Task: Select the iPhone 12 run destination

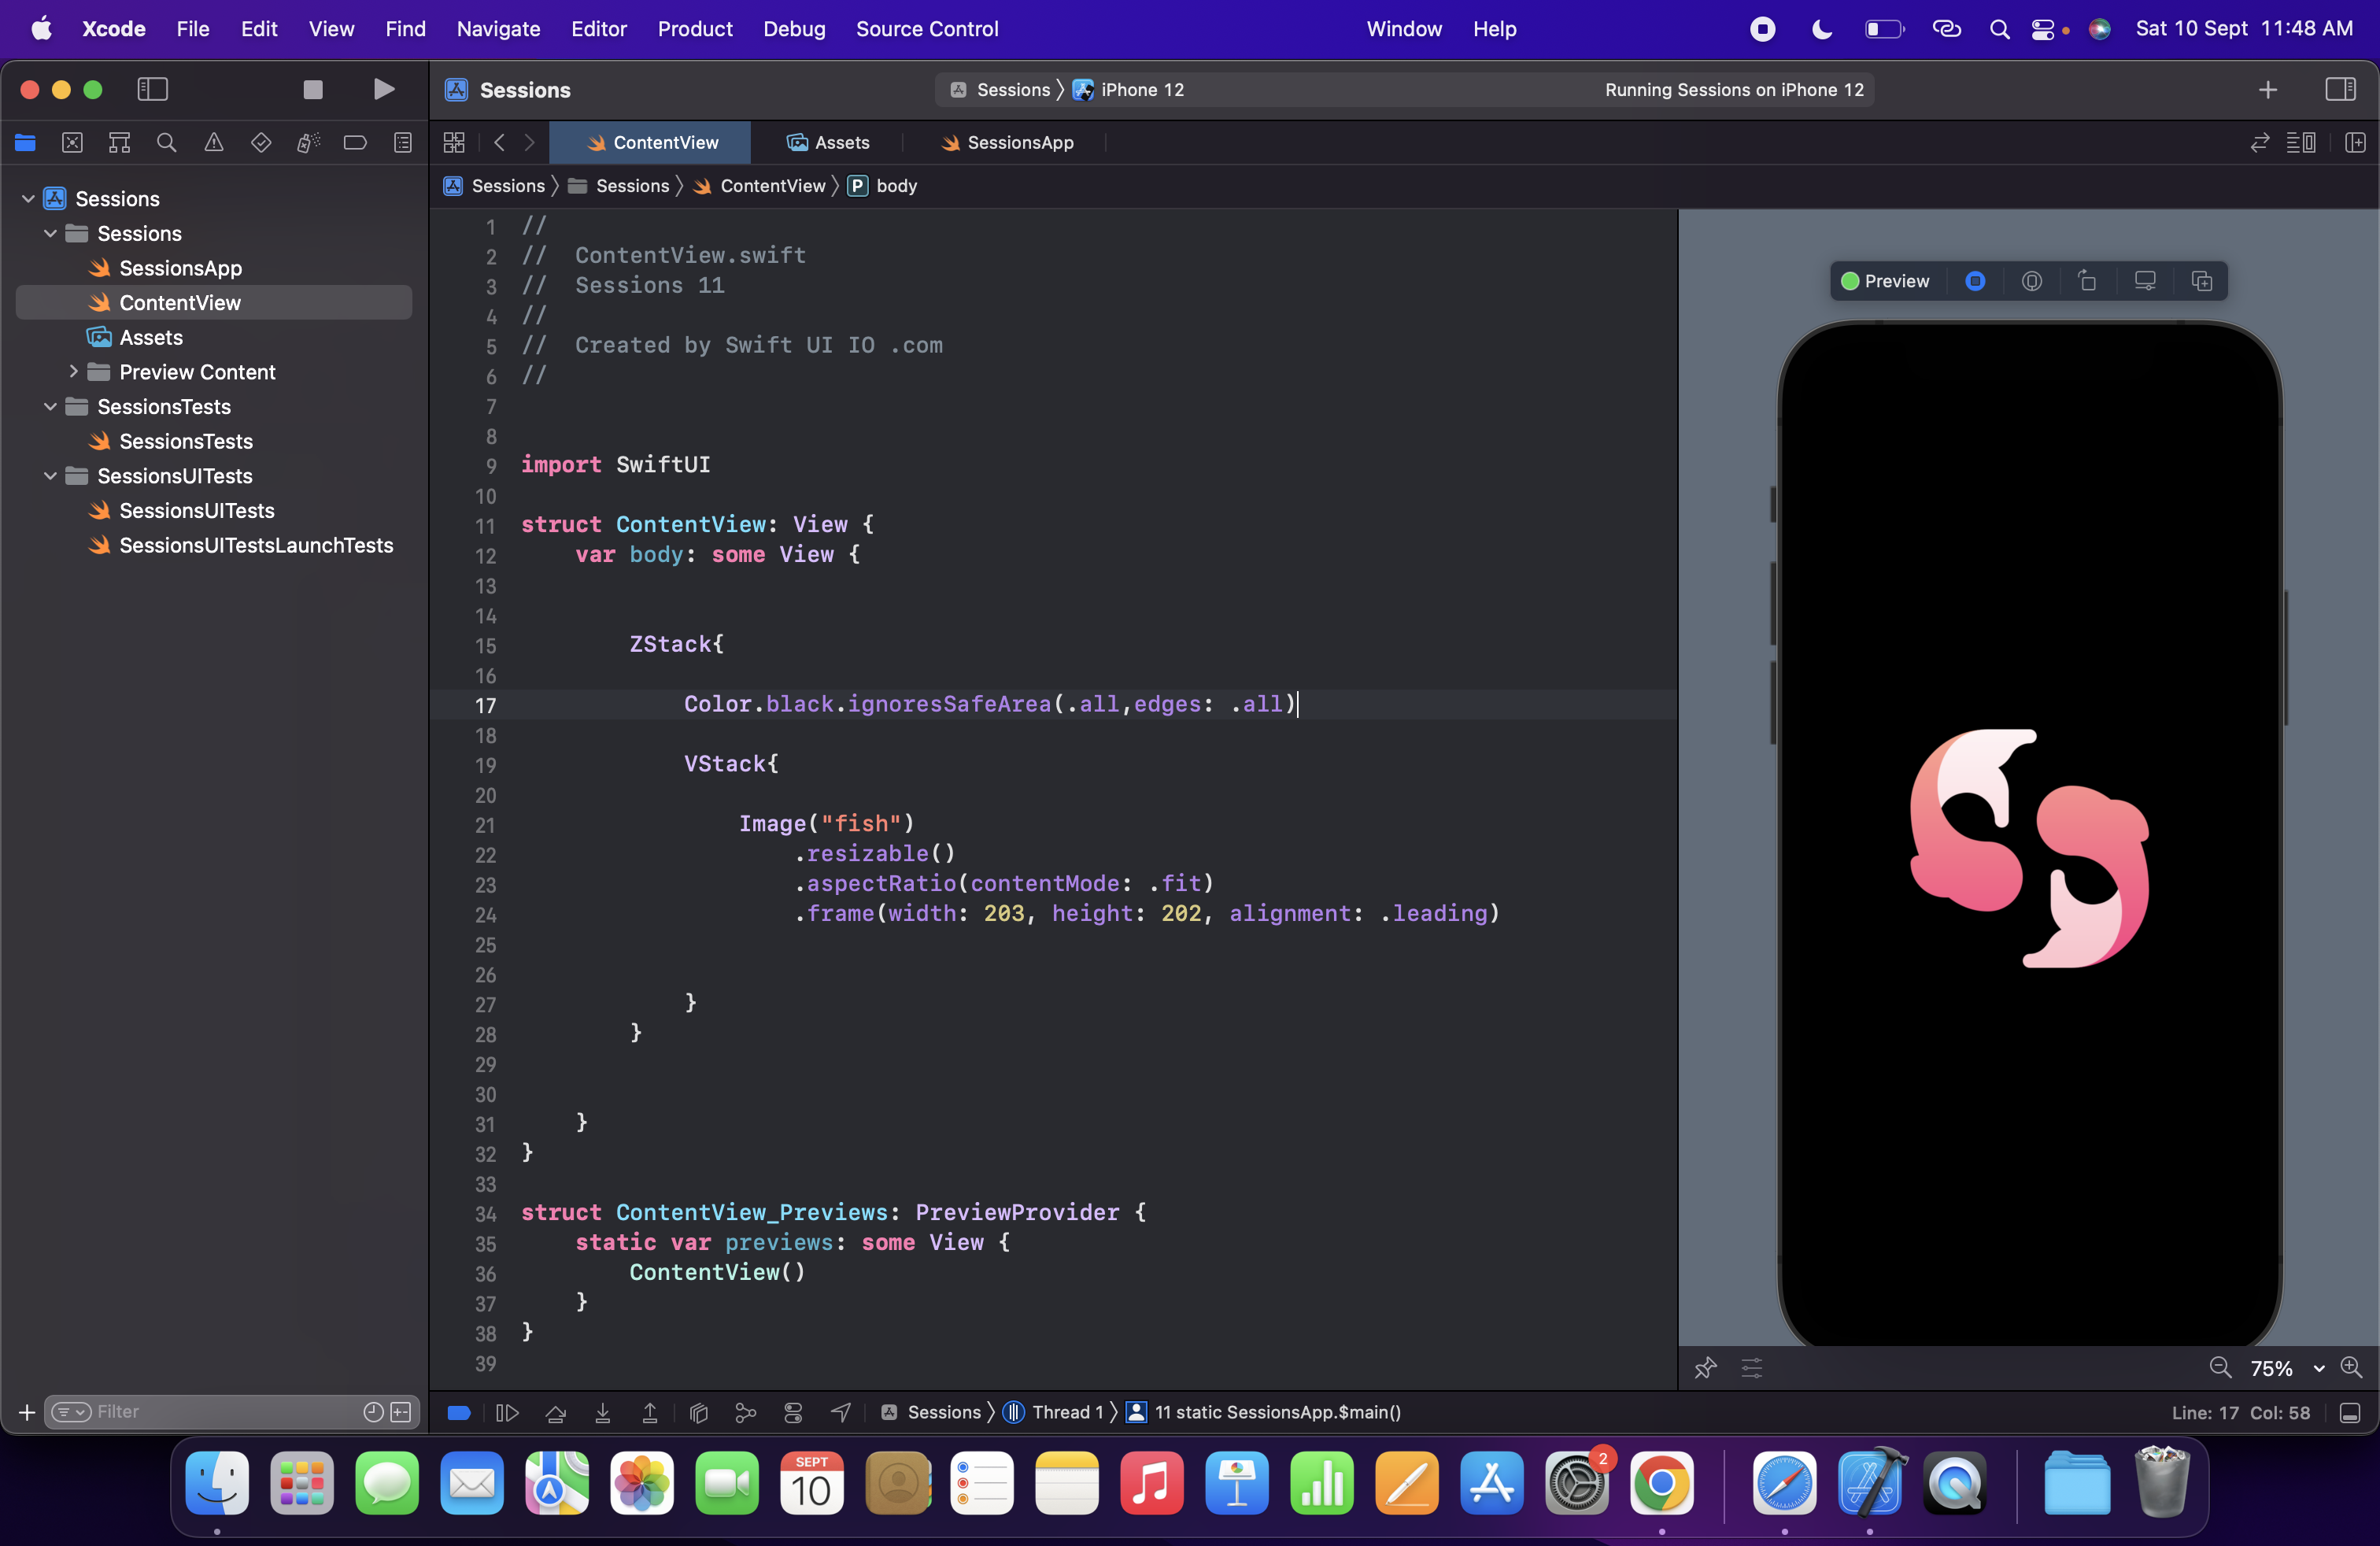Action: 1141,90
